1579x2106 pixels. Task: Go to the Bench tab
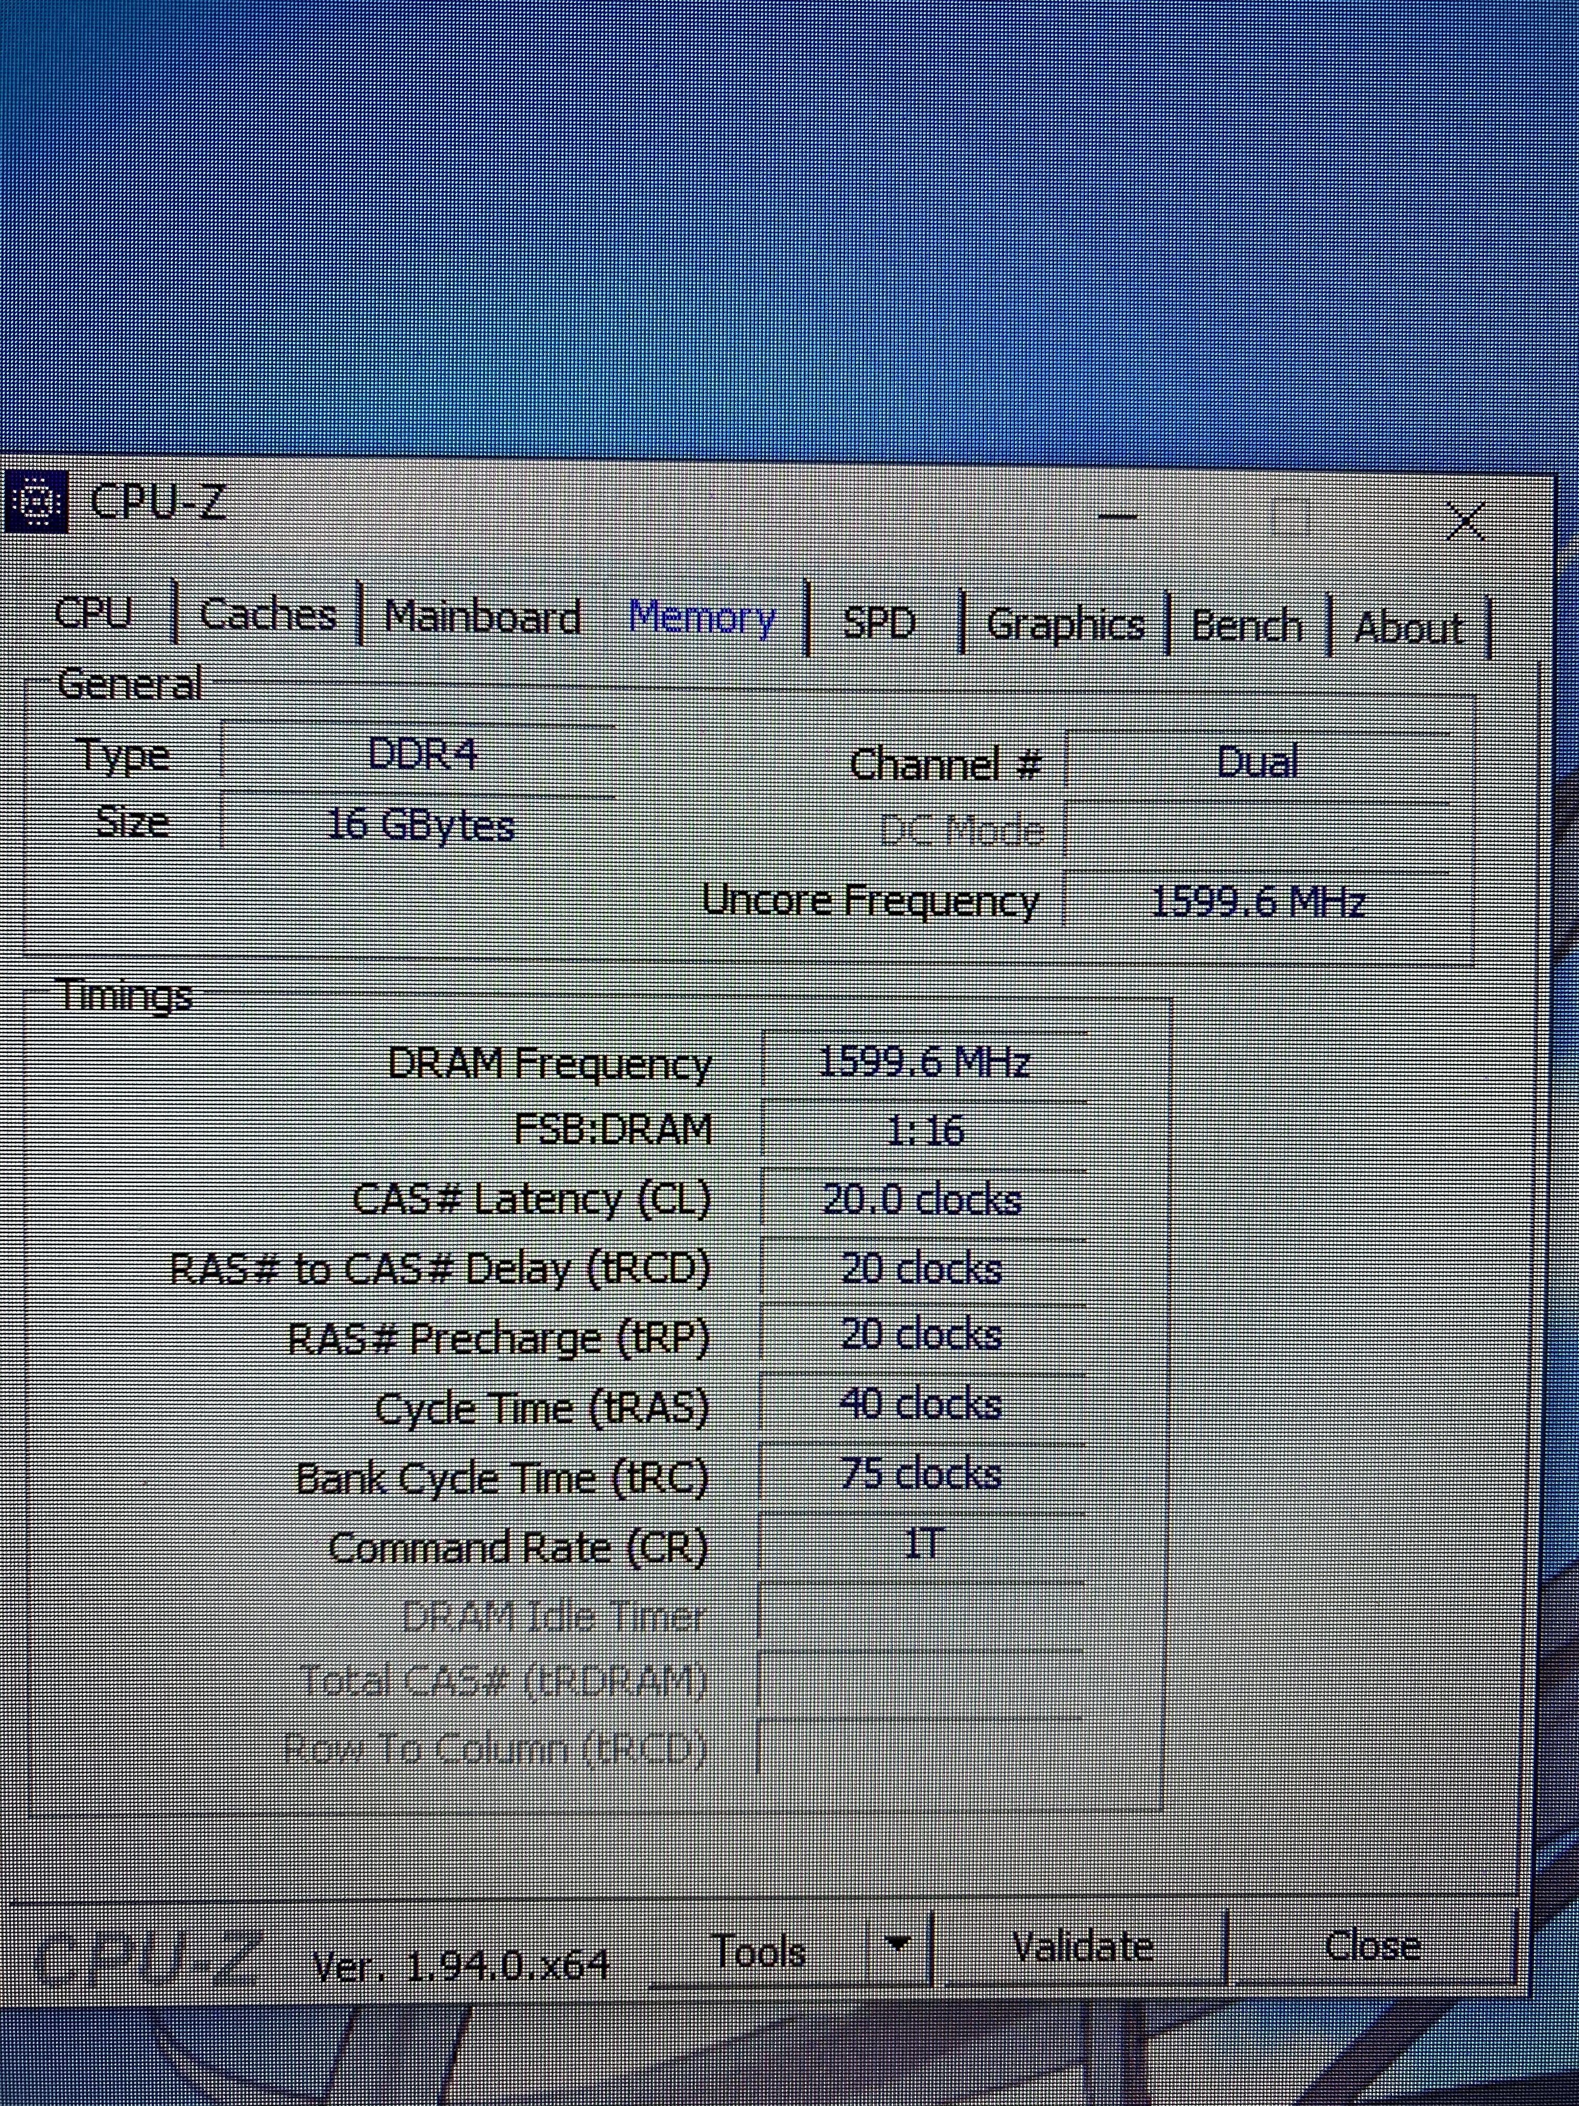point(1246,626)
